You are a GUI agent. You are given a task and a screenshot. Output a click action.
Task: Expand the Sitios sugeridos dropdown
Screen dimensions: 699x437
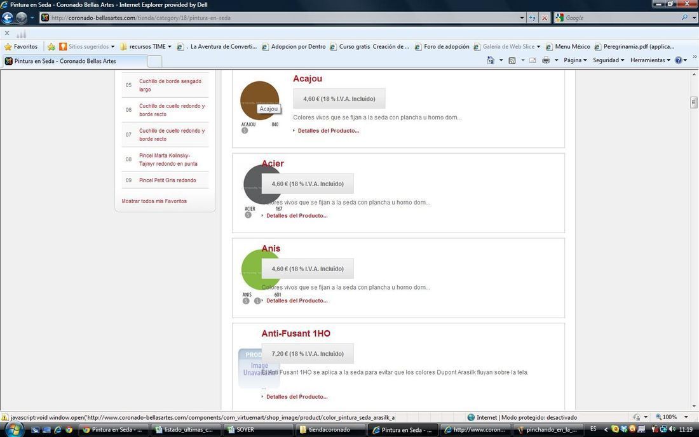click(x=112, y=47)
